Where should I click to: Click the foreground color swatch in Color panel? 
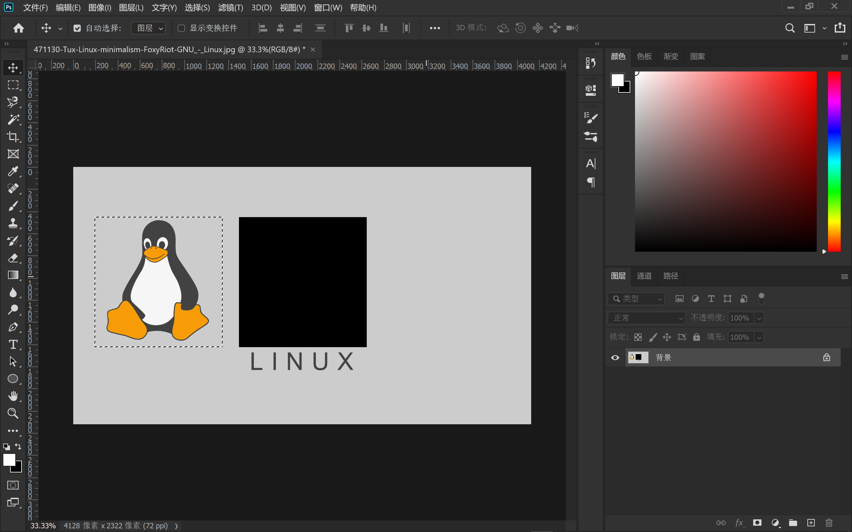(x=617, y=80)
